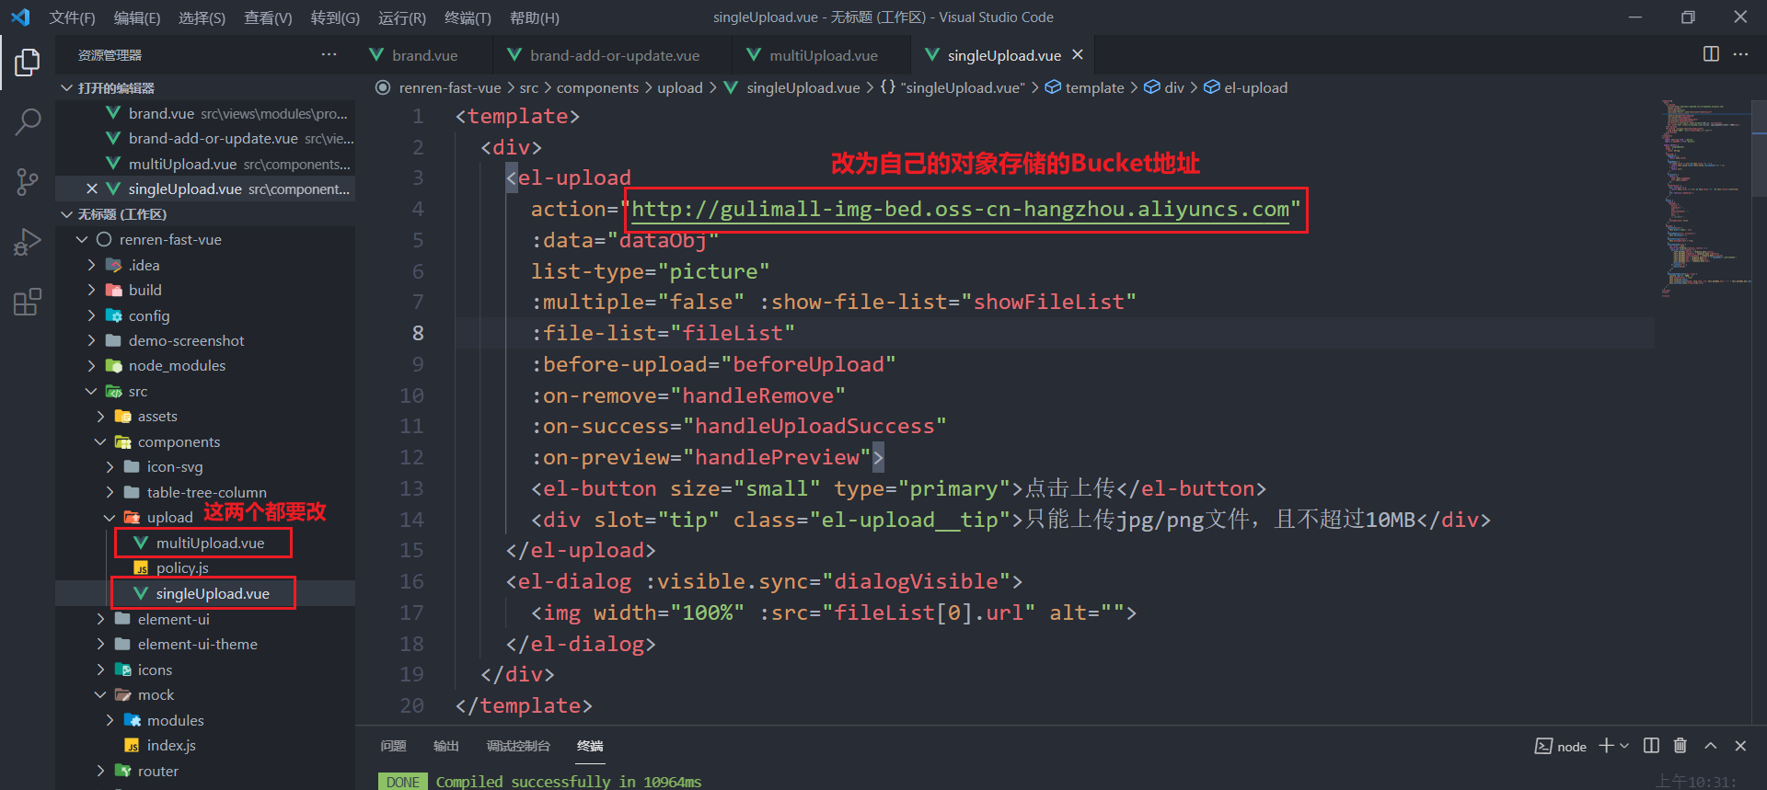Expand the config folder
Viewport: 1767px width, 790px height.
point(205,315)
